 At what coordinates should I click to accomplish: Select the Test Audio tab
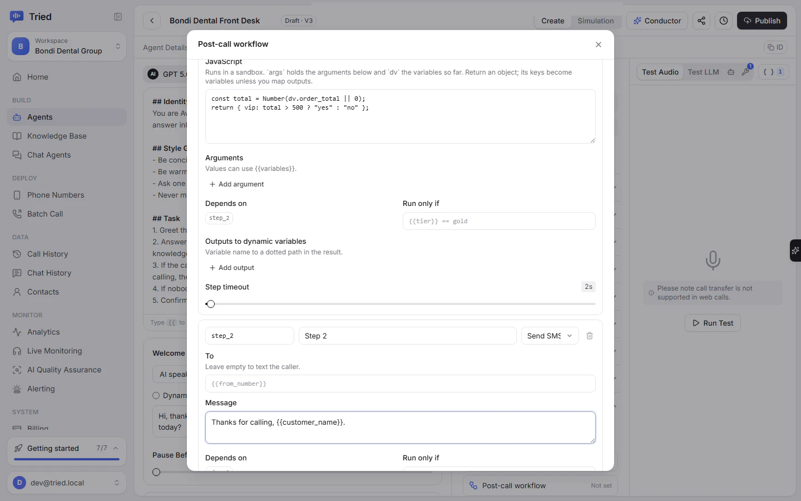tap(660, 72)
